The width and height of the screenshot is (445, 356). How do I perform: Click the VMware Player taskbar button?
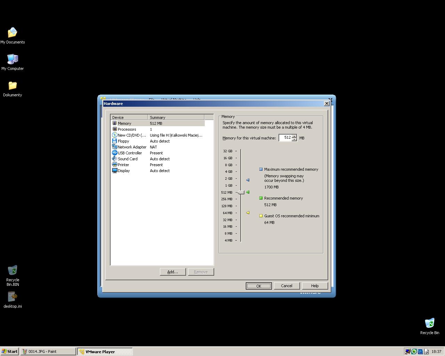pos(105,351)
